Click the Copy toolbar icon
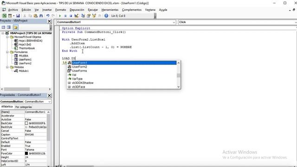Viewport: 297px width, 167px height. (x=30, y=16)
